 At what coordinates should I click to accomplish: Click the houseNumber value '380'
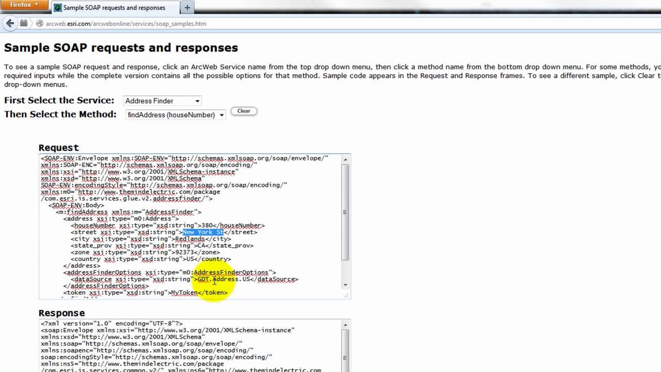(207, 225)
